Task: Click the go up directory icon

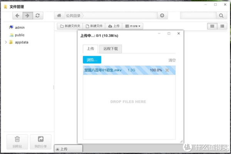Action: [x=162, y=16]
